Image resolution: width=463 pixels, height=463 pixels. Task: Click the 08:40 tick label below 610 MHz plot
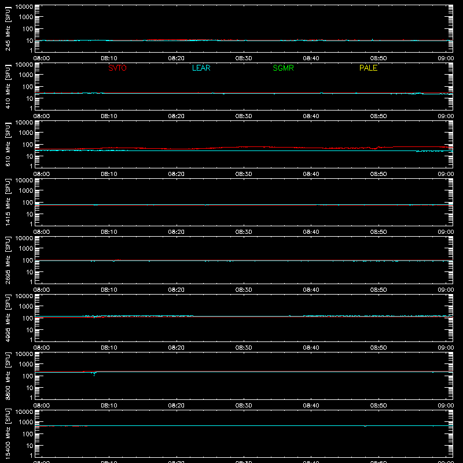pos(311,174)
